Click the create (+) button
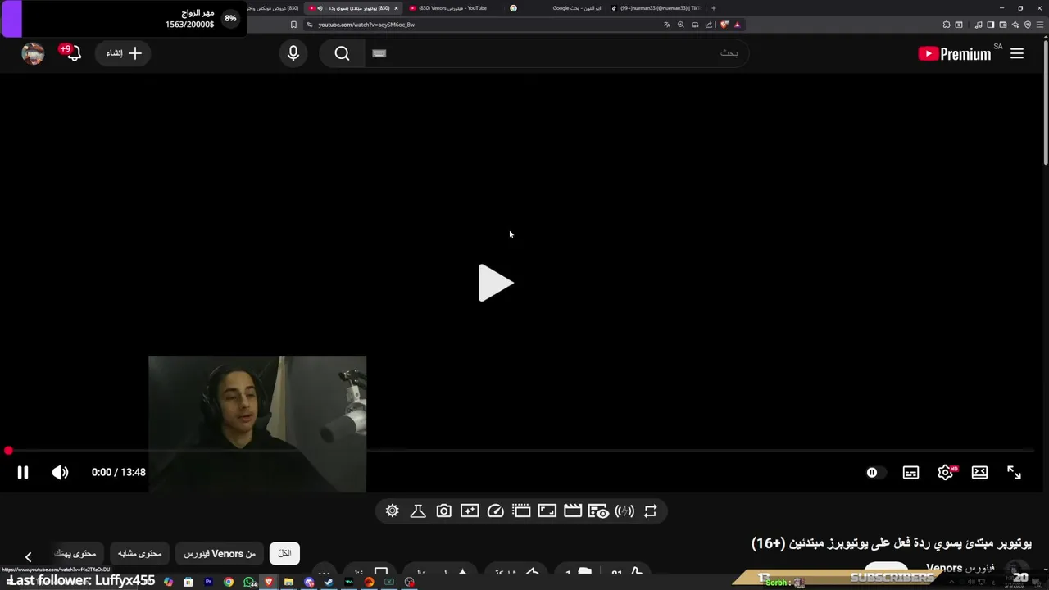This screenshot has height=590, width=1049. [x=124, y=53]
